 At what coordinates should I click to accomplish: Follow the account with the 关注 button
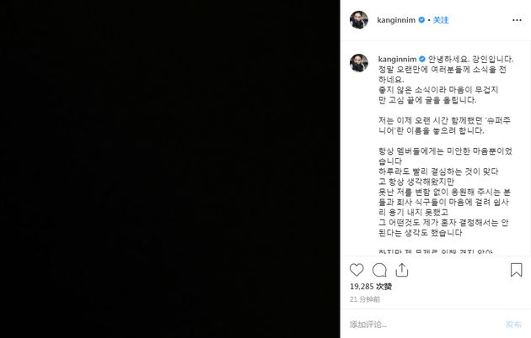(441, 20)
